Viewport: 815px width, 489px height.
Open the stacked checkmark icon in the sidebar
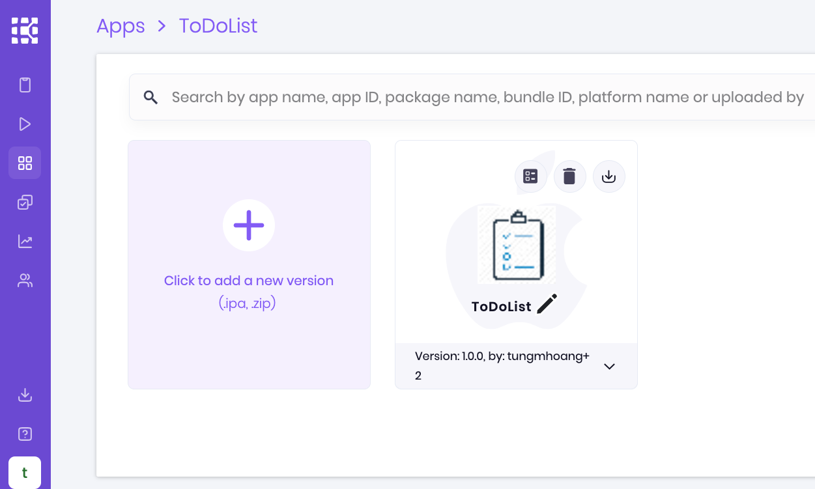pyautogui.click(x=25, y=203)
